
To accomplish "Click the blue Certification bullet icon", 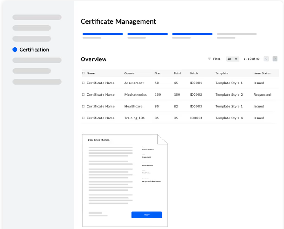I will pos(15,50).
